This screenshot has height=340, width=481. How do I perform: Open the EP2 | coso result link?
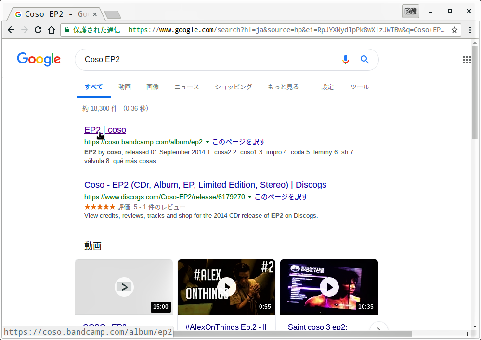105,130
